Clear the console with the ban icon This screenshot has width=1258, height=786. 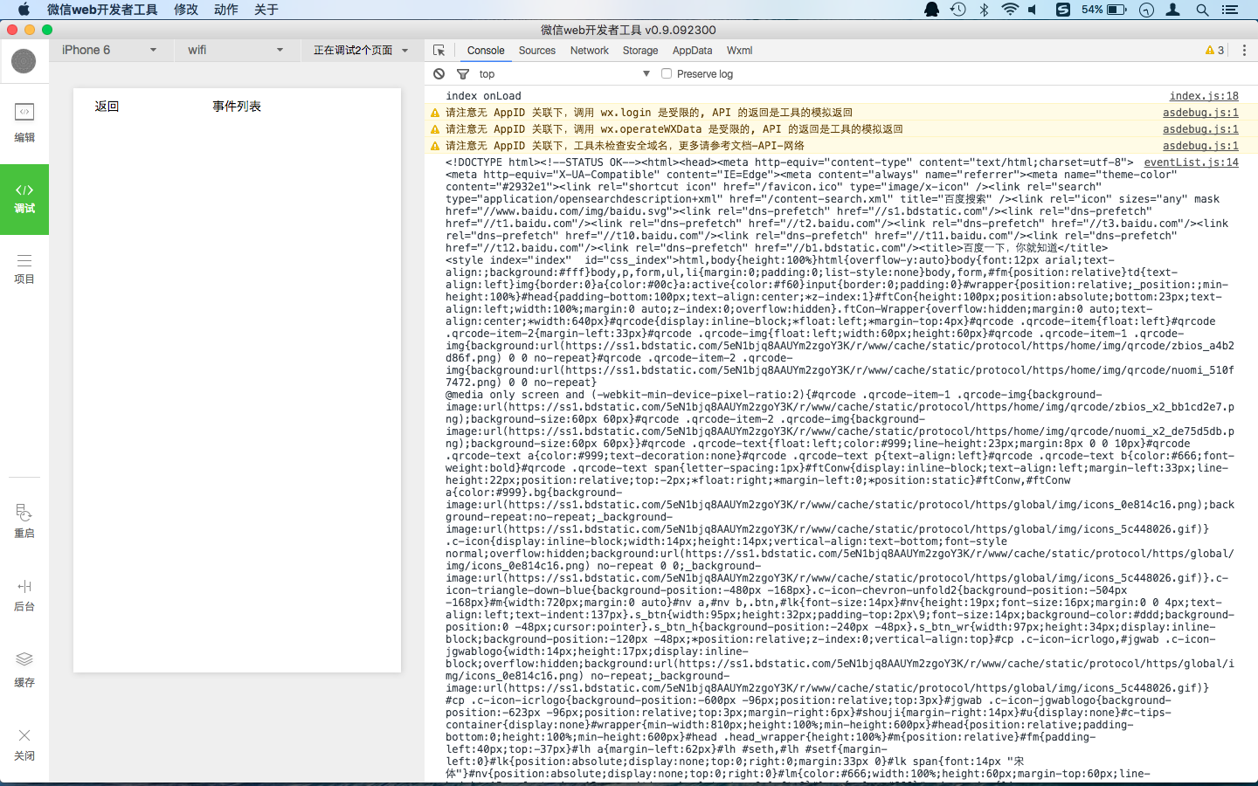point(439,74)
